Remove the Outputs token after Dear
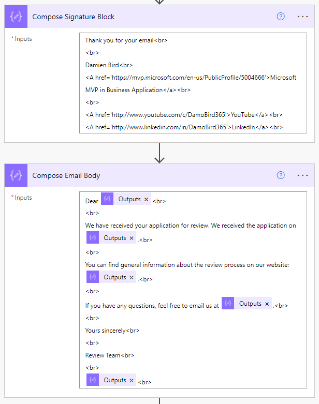This screenshot has height=404, width=319. [146, 199]
